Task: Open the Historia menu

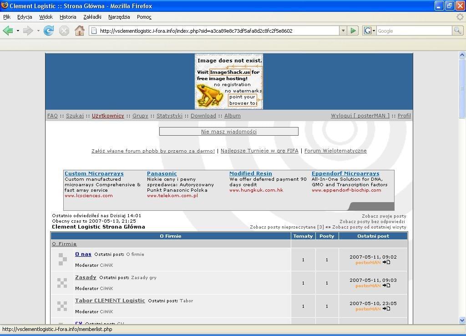Action: click(x=68, y=17)
